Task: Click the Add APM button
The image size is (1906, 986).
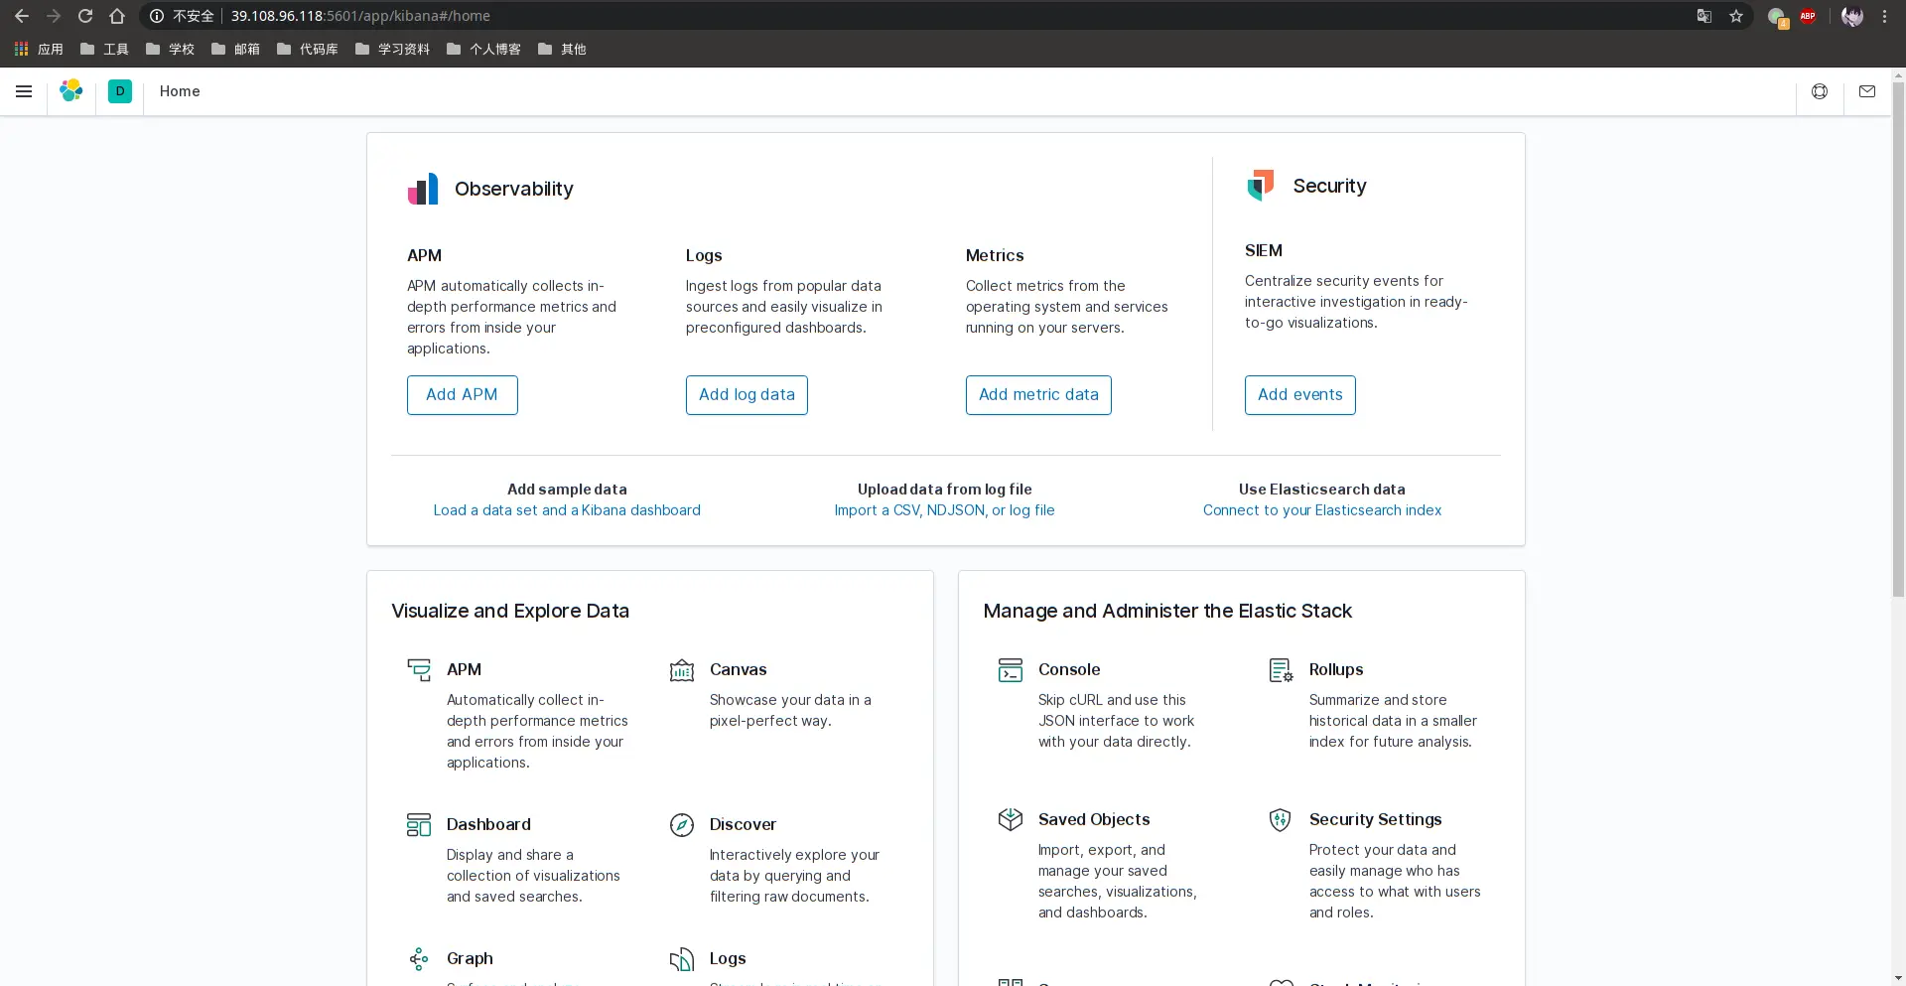Action: tap(463, 395)
